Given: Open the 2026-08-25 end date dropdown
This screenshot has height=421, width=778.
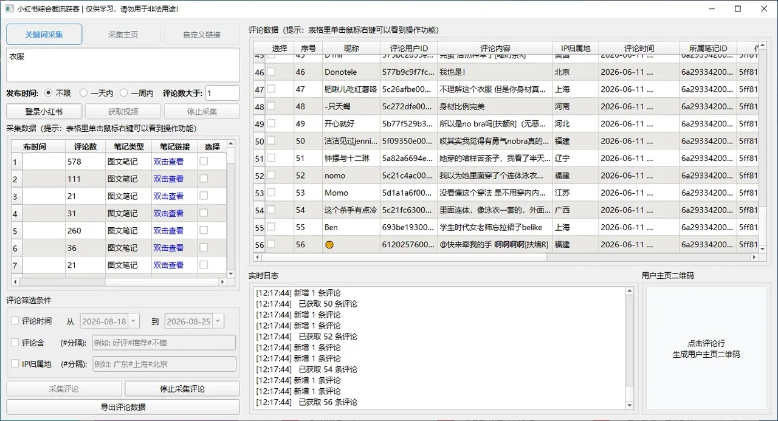Looking at the screenshot, I should click(x=218, y=321).
